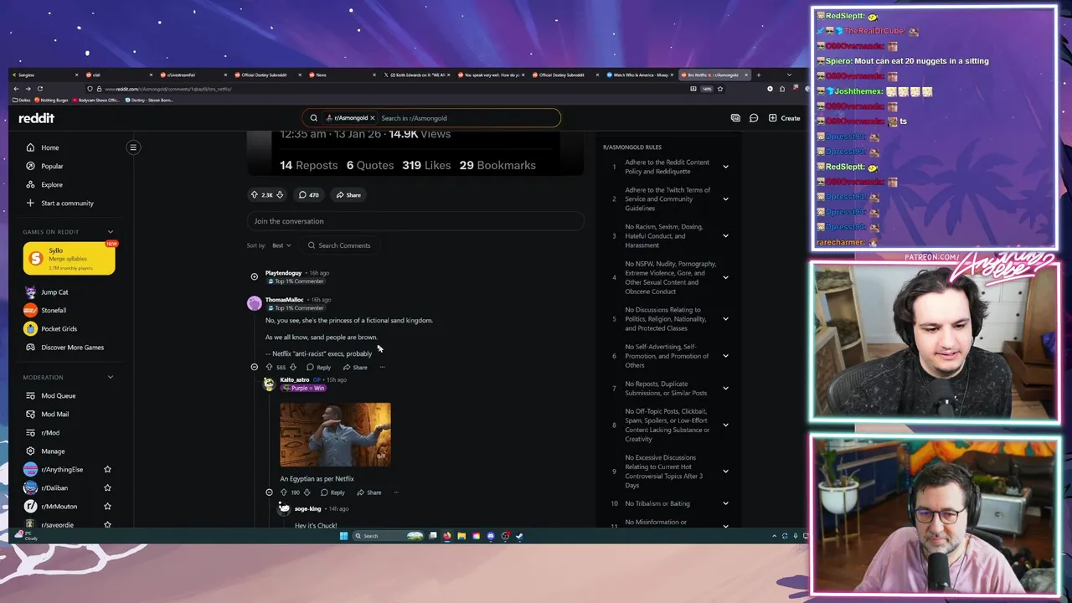Click the reddit logo
The height and width of the screenshot is (603, 1072).
36,118
